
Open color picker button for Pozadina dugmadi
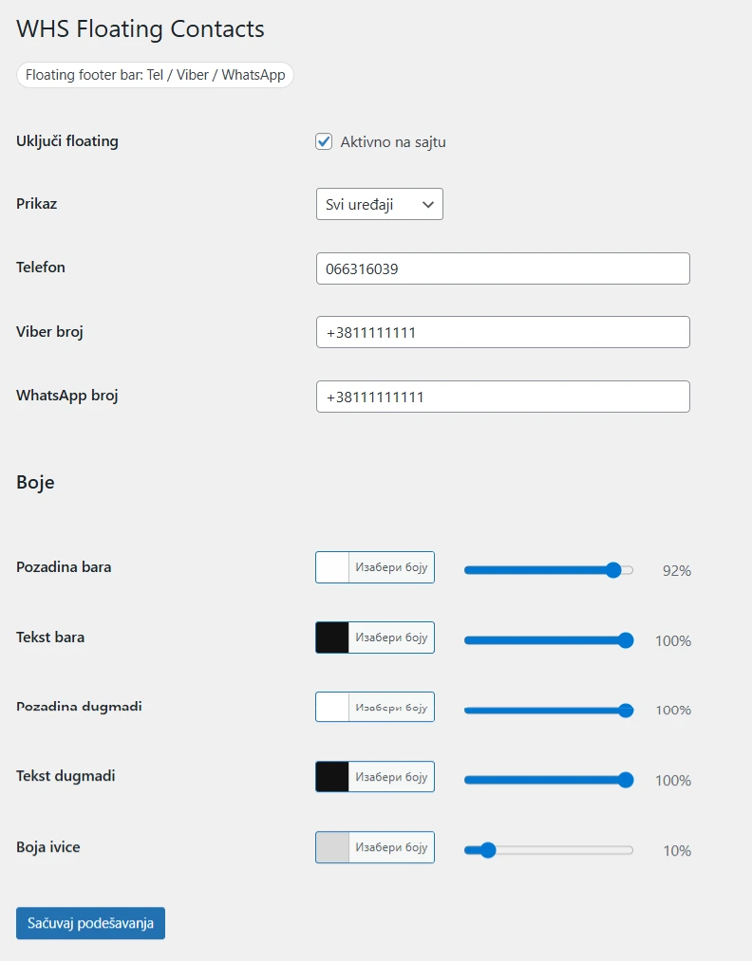391,707
